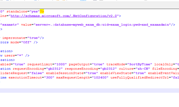This screenshot has width=179, height=107.
Task: Click the maxRequestLength attribute
Action: pyautogui.click(x=73, y=78)
